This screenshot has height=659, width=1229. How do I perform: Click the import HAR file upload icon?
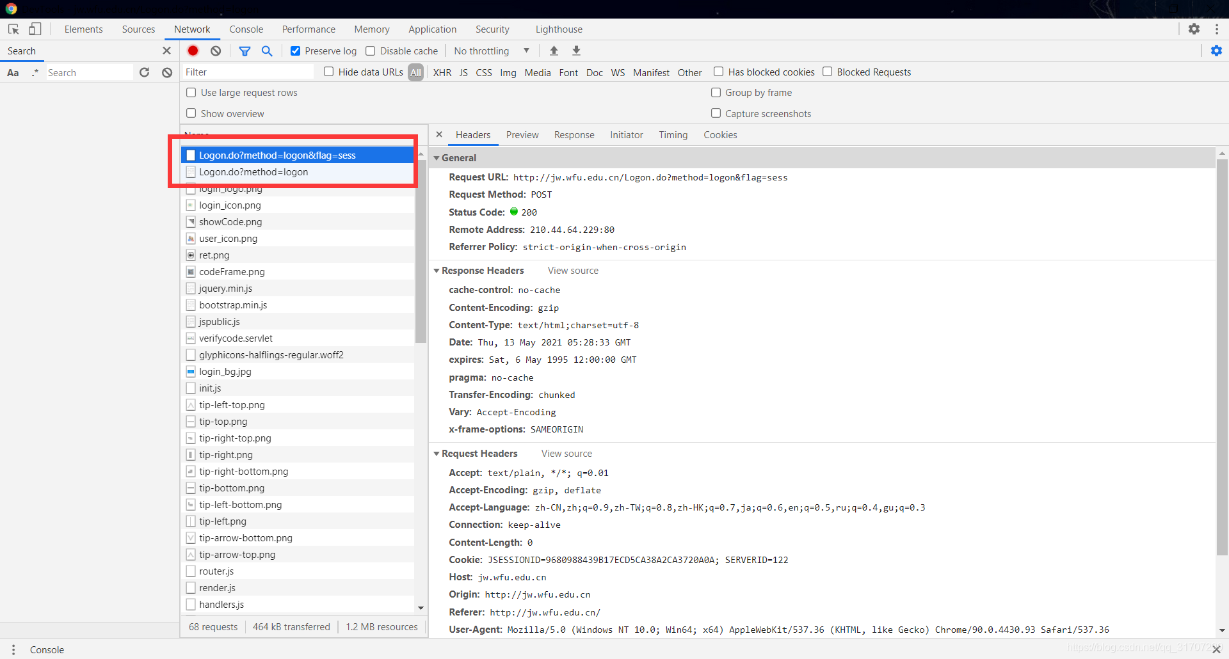554,51
